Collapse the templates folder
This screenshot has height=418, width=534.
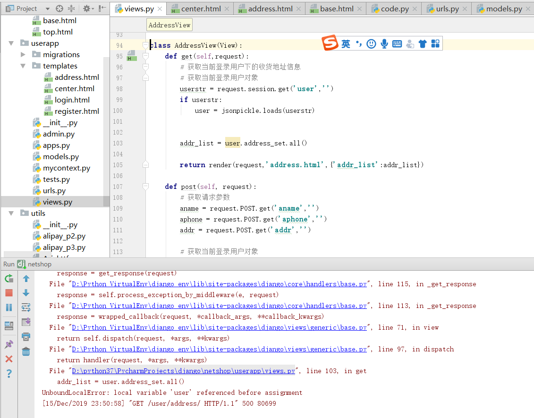point(23,66)
